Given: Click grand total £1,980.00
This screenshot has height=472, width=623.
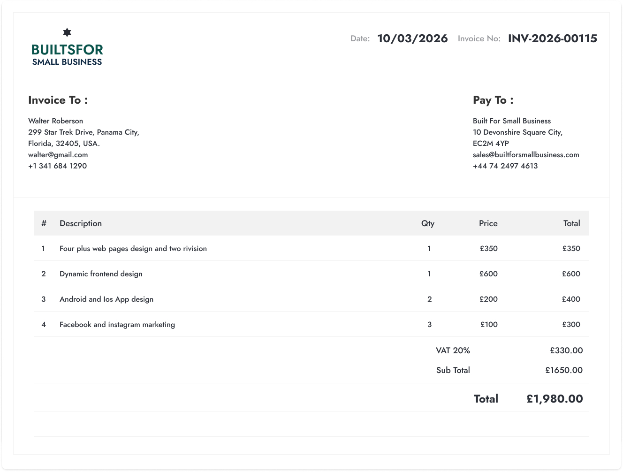Looking at the screenshot, I should click(x=555, y=399).
